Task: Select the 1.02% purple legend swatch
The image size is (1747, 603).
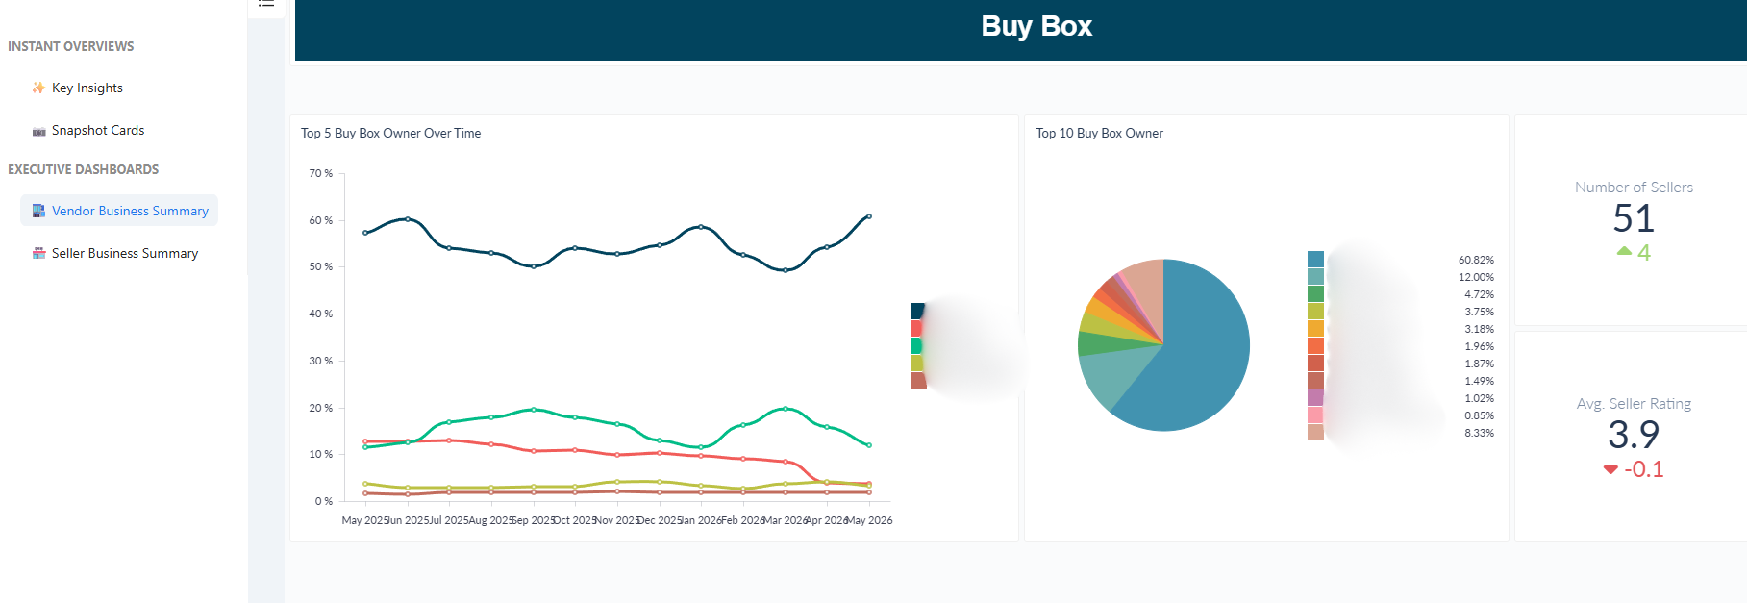Action: pos(1315,397)
